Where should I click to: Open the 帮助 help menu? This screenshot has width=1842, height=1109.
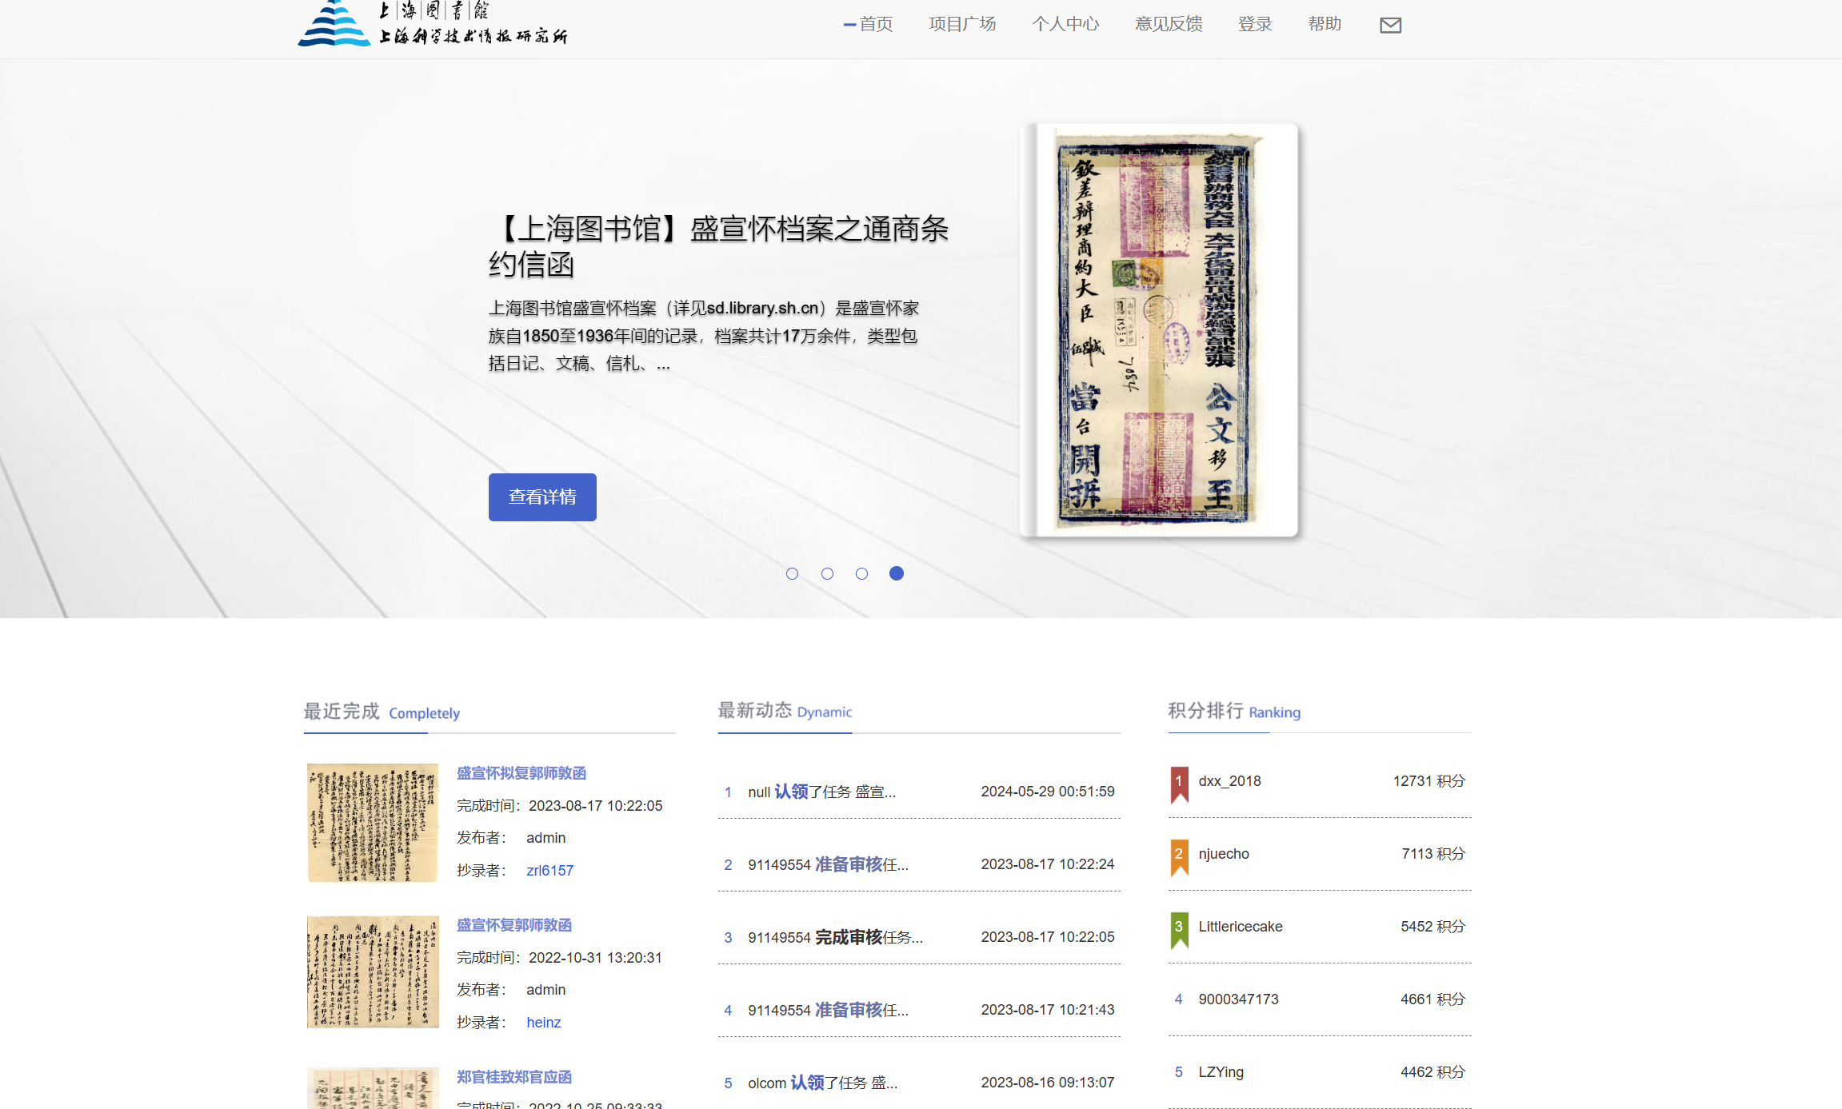(x=1325, y=24)
